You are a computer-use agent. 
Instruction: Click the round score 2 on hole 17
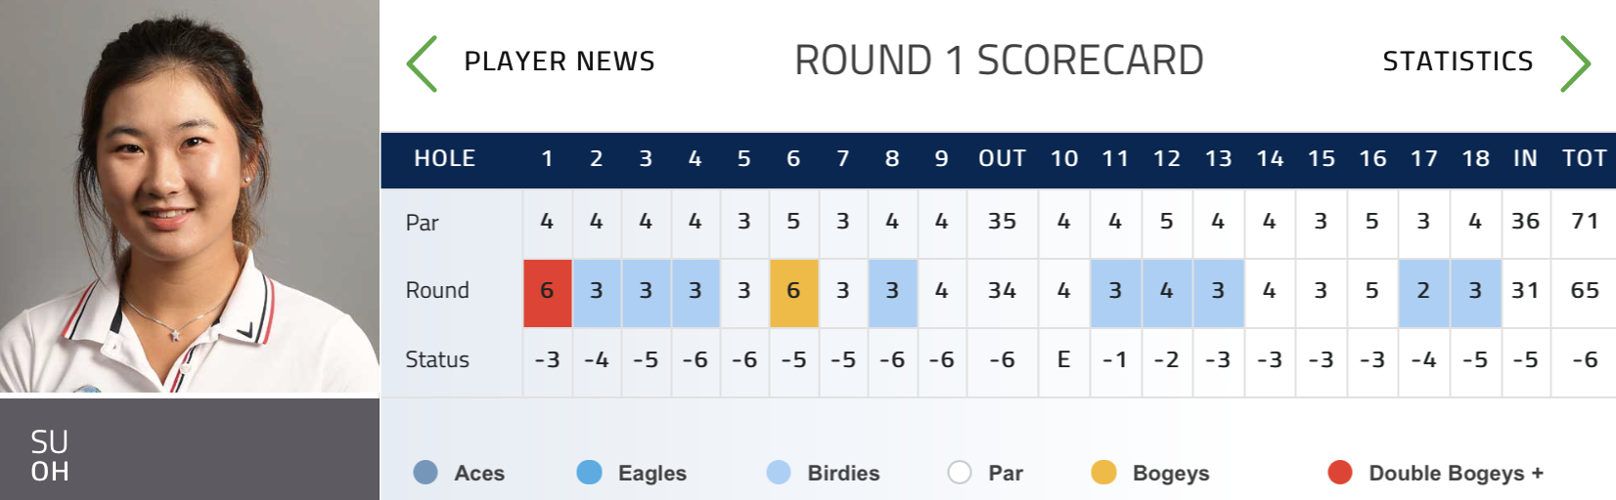tap(1423, 291)
